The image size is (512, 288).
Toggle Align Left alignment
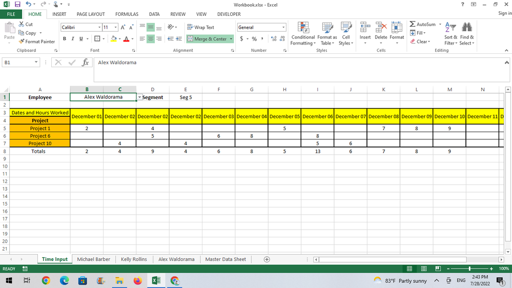coord(142,38)
